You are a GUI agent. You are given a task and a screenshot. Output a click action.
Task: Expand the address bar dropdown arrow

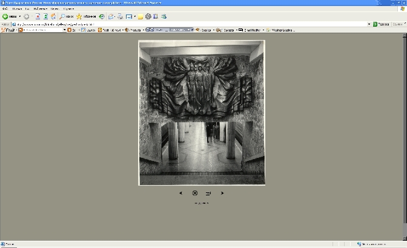click(x=369, y=24)
